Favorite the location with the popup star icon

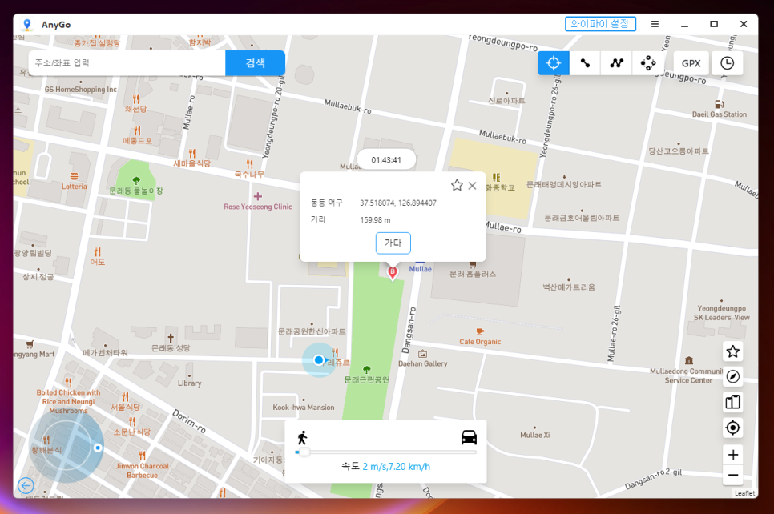(457, 186)
